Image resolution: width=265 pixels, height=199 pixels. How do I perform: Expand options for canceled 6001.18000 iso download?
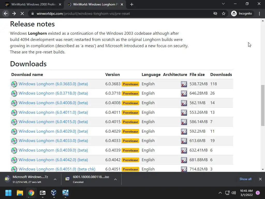coord(115,179)
